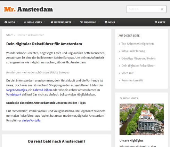Jump to Kommentare (0) section

point(132,80)
